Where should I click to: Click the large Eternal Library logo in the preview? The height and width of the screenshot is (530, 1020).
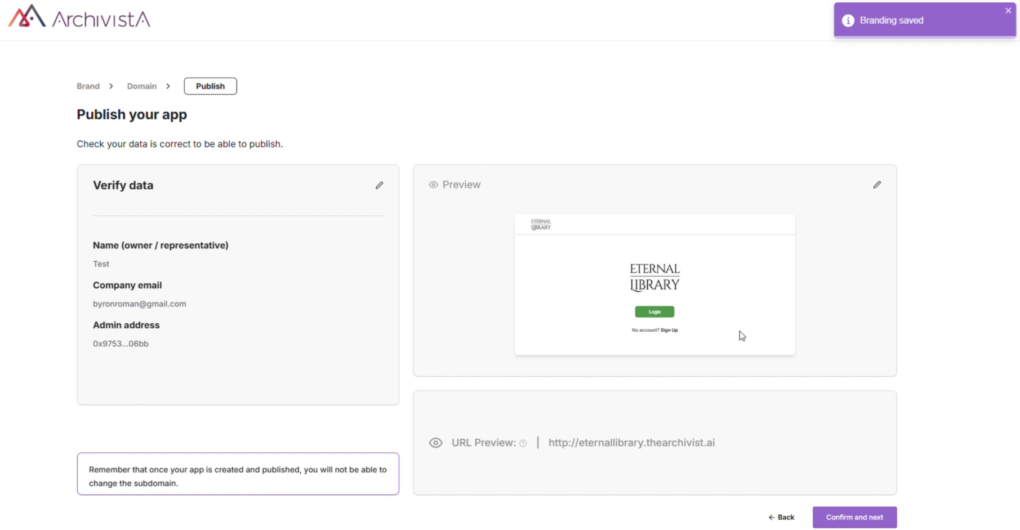(654, 277)
